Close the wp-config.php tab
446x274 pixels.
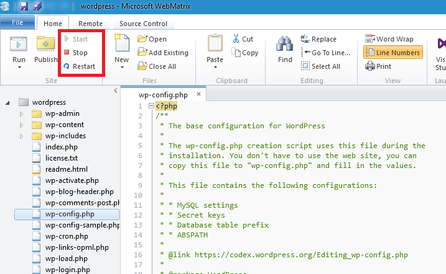199,94
